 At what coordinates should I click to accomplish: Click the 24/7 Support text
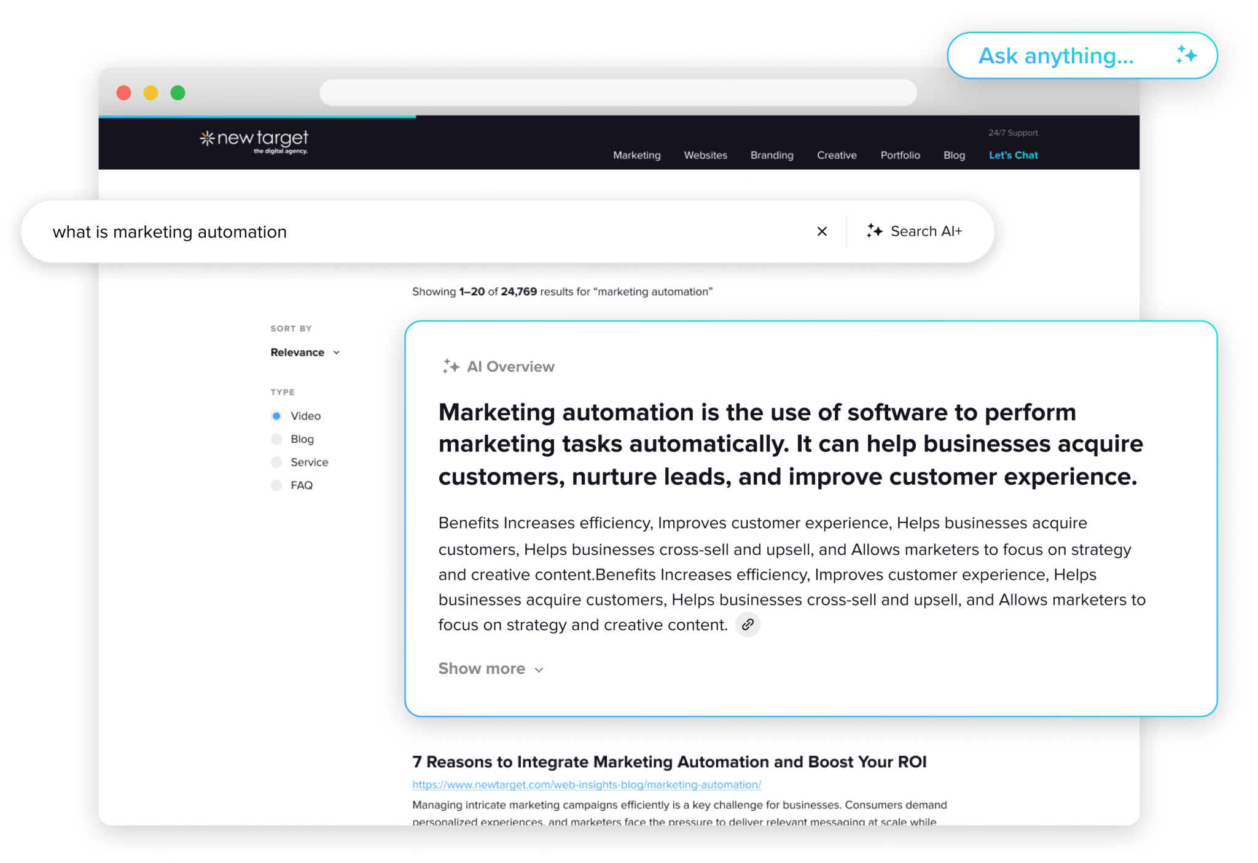pos(1013,133)
